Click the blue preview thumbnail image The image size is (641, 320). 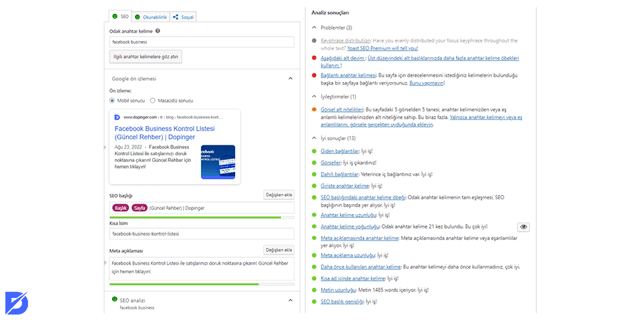coord(218,162)
